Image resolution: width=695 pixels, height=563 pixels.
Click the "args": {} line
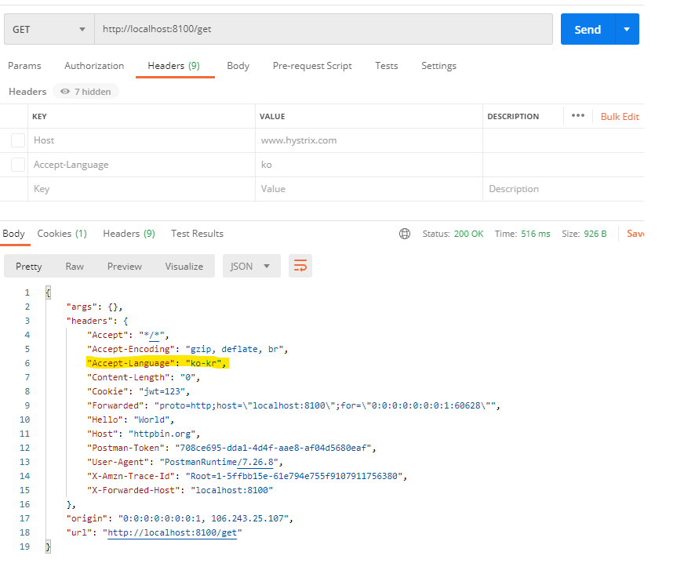94,307
